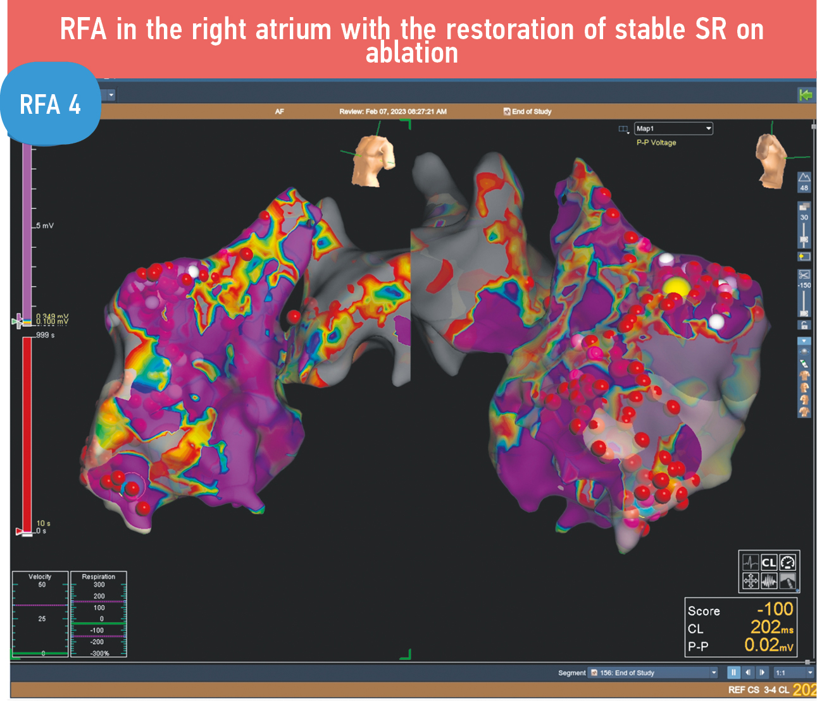Click the step forward playback button
Image resolution: width=817 pixels, height=701 pixels.
click(x=763, y=673)
